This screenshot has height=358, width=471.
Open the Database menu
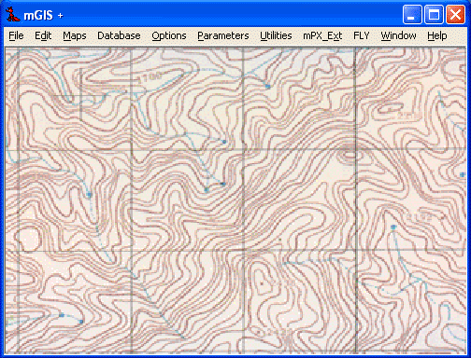click(x=119, y=35)
